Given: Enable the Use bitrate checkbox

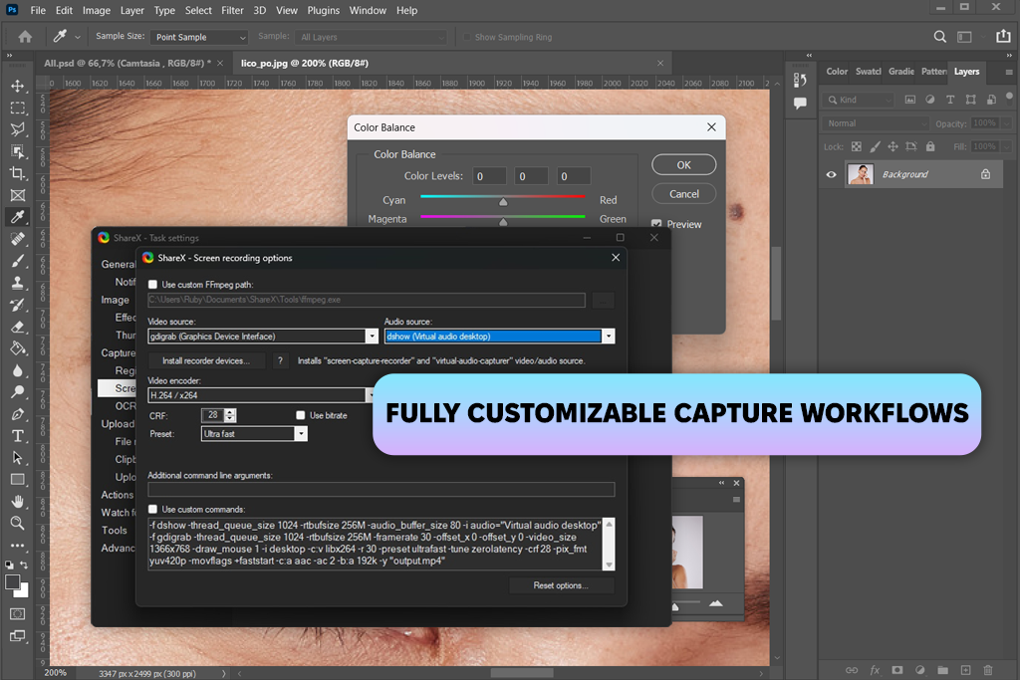Looking at the screenshot, I should coord(301,415).
